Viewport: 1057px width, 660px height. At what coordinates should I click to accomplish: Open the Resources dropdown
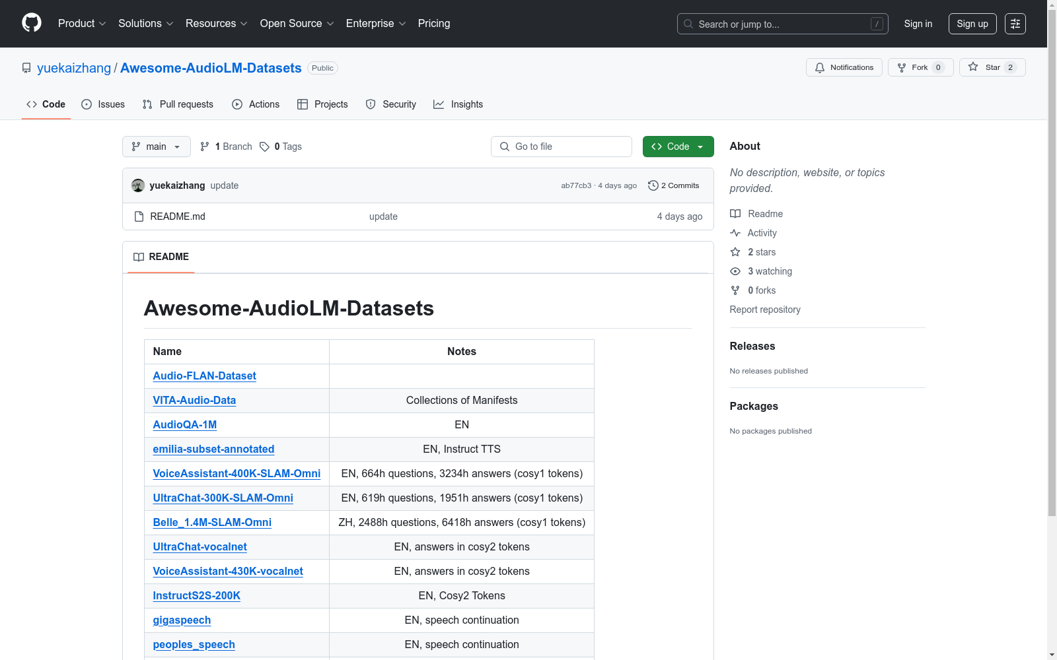(217, 24)
